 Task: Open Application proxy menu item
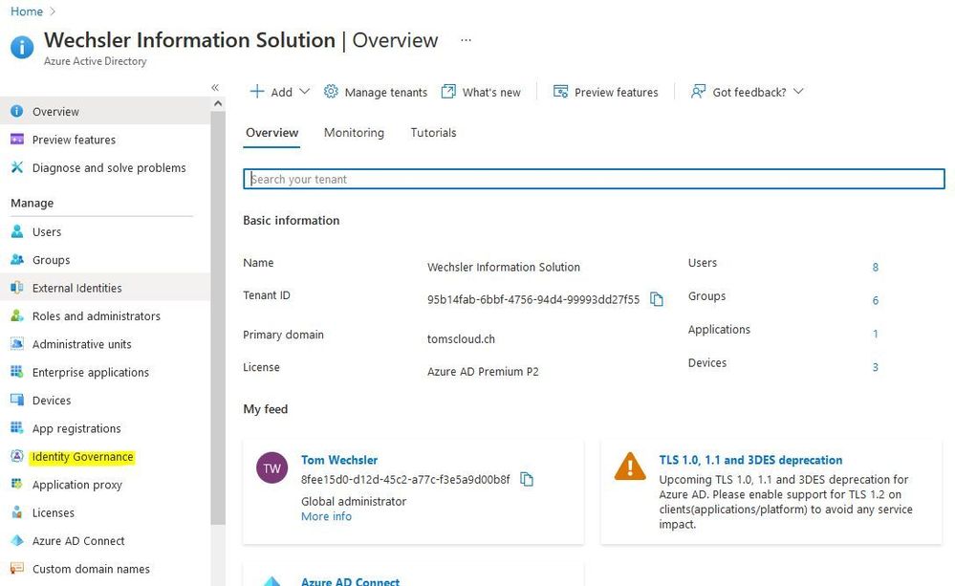[76, 485]
